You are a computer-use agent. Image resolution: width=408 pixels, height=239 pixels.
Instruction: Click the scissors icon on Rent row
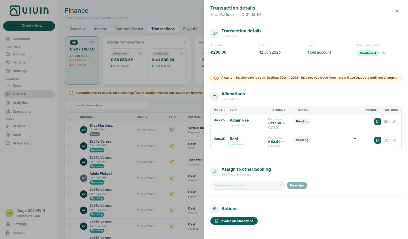tap(386, 140)
